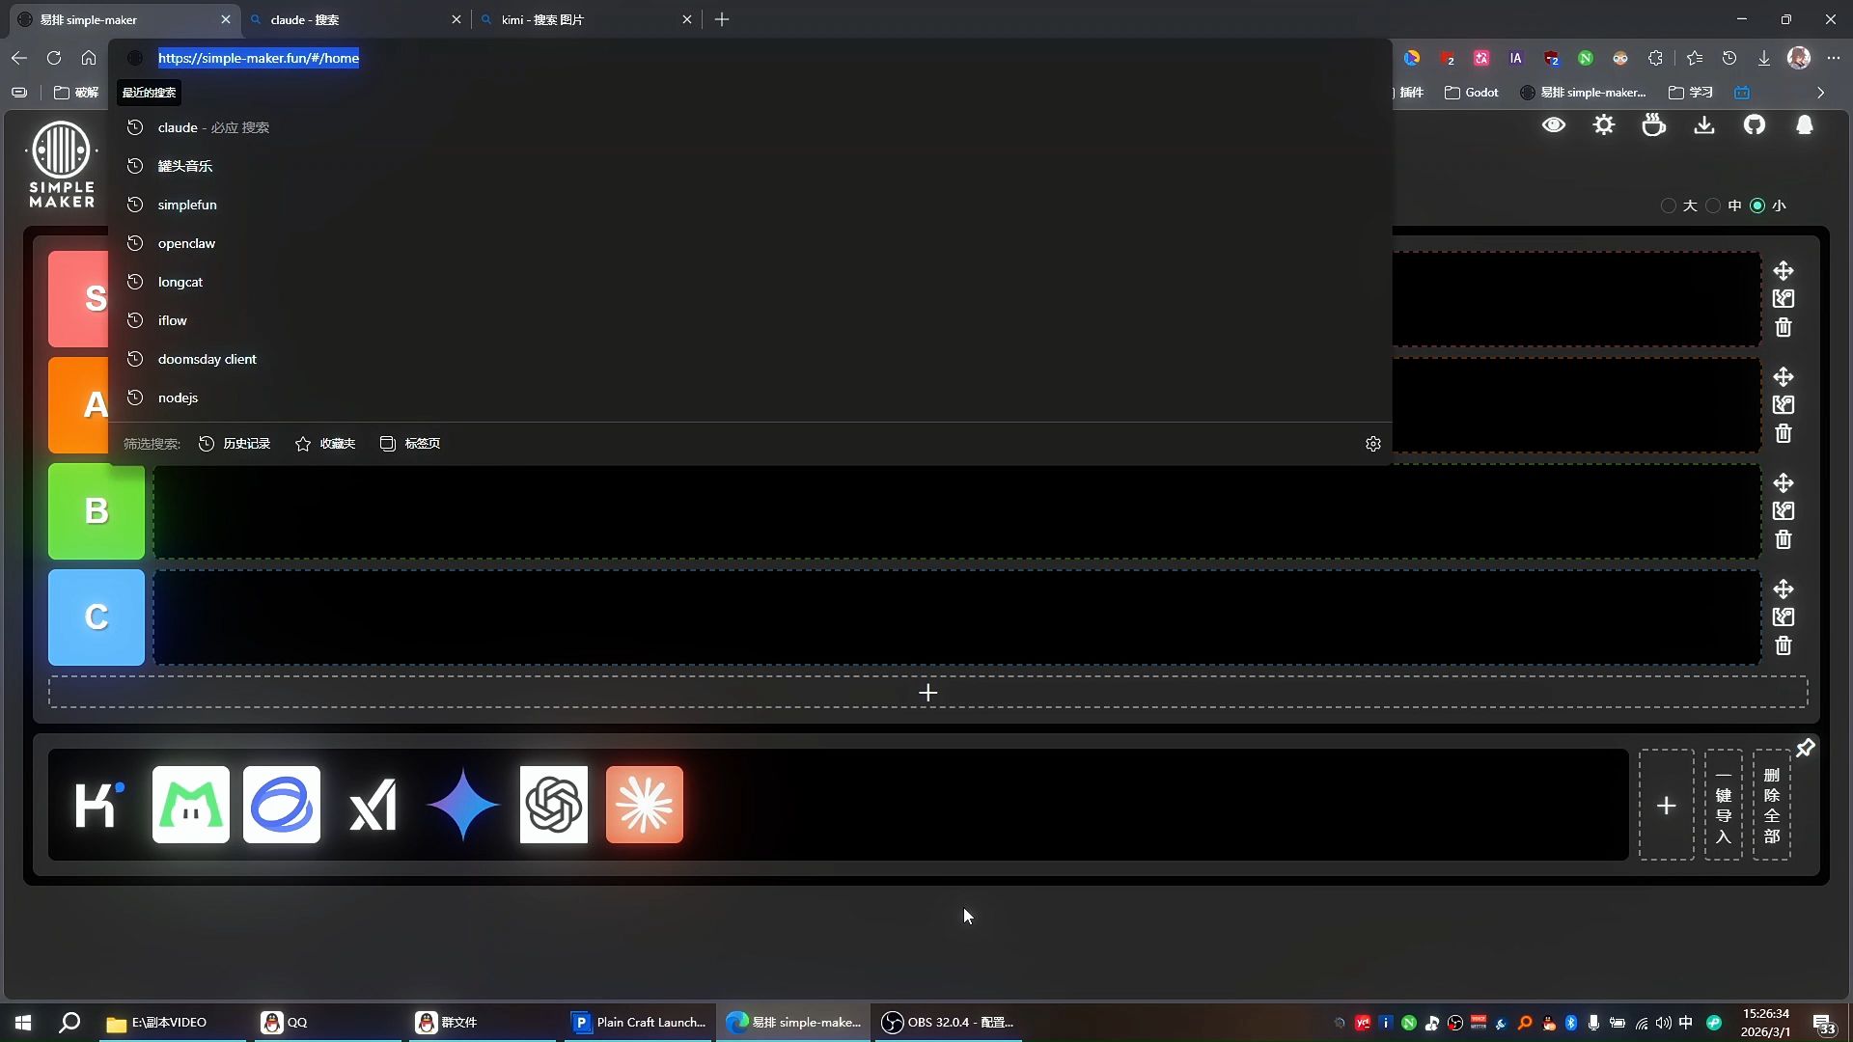Click the ChatGPT logo thumbnail

553,805
